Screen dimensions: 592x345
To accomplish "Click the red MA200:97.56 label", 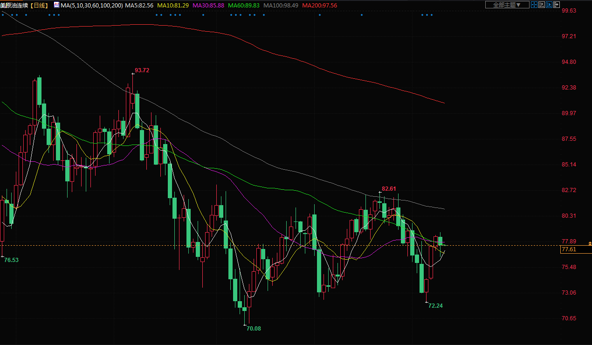I will point(319,5).
